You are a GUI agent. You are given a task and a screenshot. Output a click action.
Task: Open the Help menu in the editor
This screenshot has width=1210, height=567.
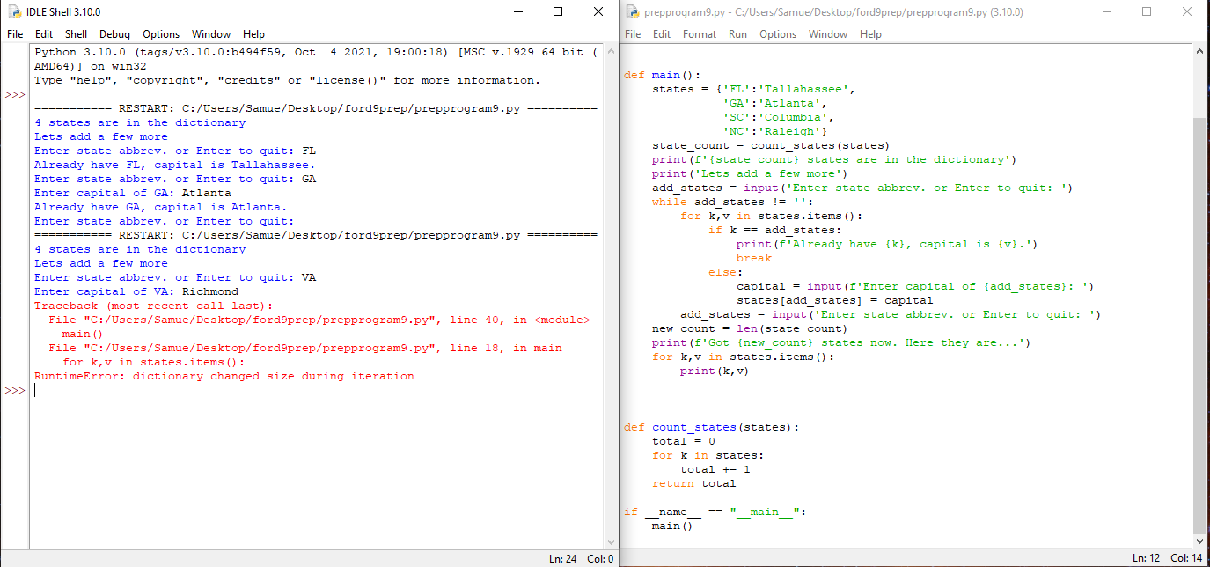[x=870, y=34]
